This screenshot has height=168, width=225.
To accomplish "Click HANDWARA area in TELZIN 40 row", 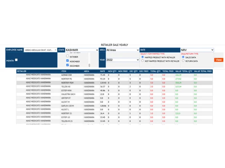I will [89, 86].
